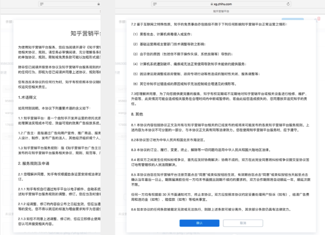Screen dimensions: 325x235
Task: Click the blue 确认 confirm button
Action: pos(199,223)
